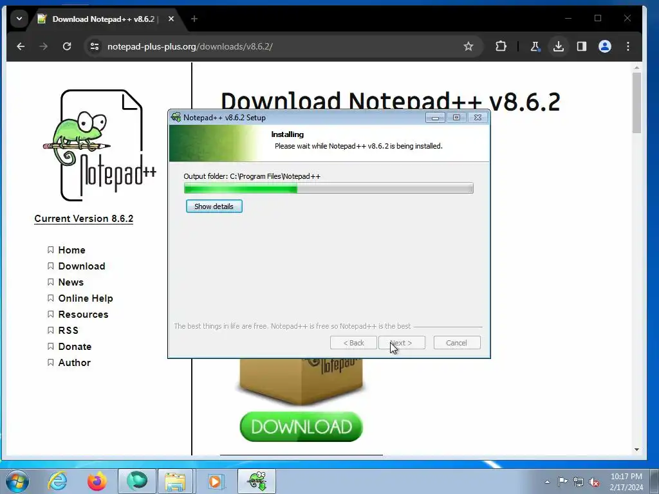Click the installer progress bar
The height and width of the screenshot is (494, 659).
tap(329, 188)
